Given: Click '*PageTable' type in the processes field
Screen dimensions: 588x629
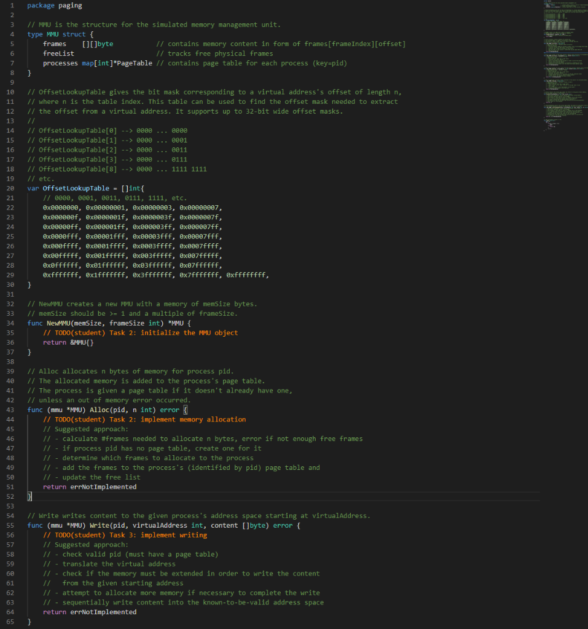Looking at the screenshot, I should [133, 63].
